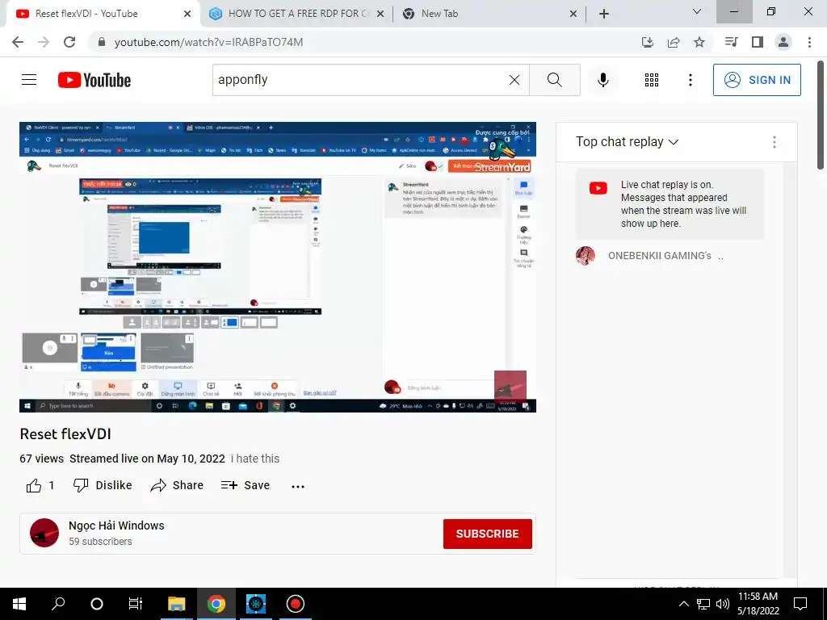Viewport: 827px width, 620px height.
Task: Click the 'i hate this' description text
Action: click(x=255, y=459)
